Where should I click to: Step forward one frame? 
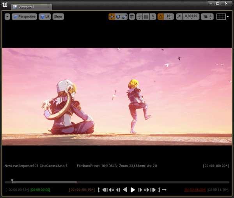pyautogui.click(x=140, y=190)
